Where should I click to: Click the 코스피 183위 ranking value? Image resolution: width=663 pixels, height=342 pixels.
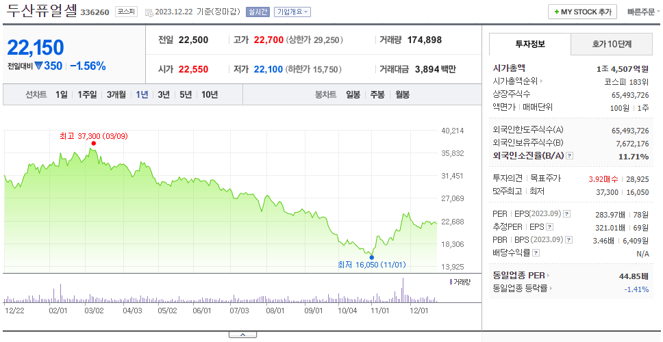(x=627, y=82)
